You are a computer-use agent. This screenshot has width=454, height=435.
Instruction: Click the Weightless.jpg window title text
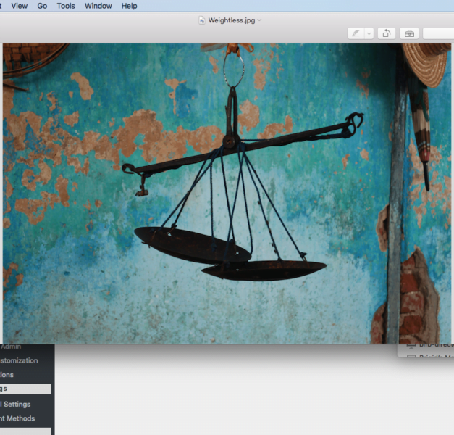(x=230, y=20)
